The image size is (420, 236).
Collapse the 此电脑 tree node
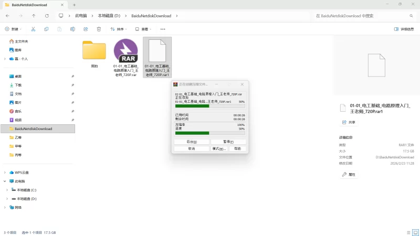(5, 181)
